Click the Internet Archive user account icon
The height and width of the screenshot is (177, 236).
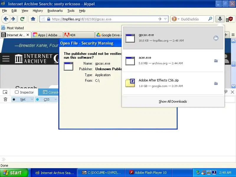(x=227, y=59)
